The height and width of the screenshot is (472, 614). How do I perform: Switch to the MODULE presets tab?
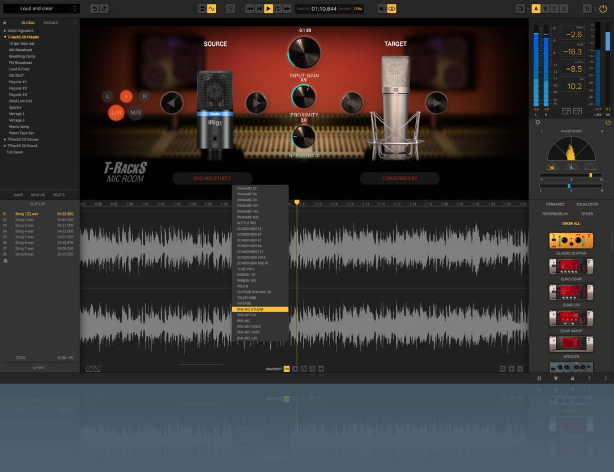[x=51, y=23]
